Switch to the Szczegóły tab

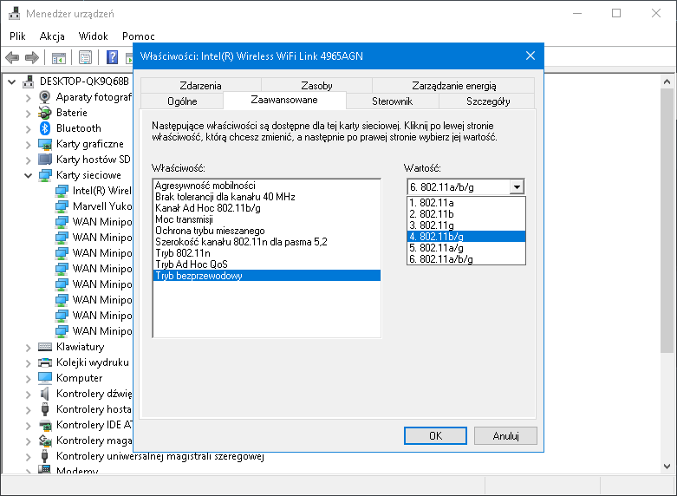pos(488,101)
